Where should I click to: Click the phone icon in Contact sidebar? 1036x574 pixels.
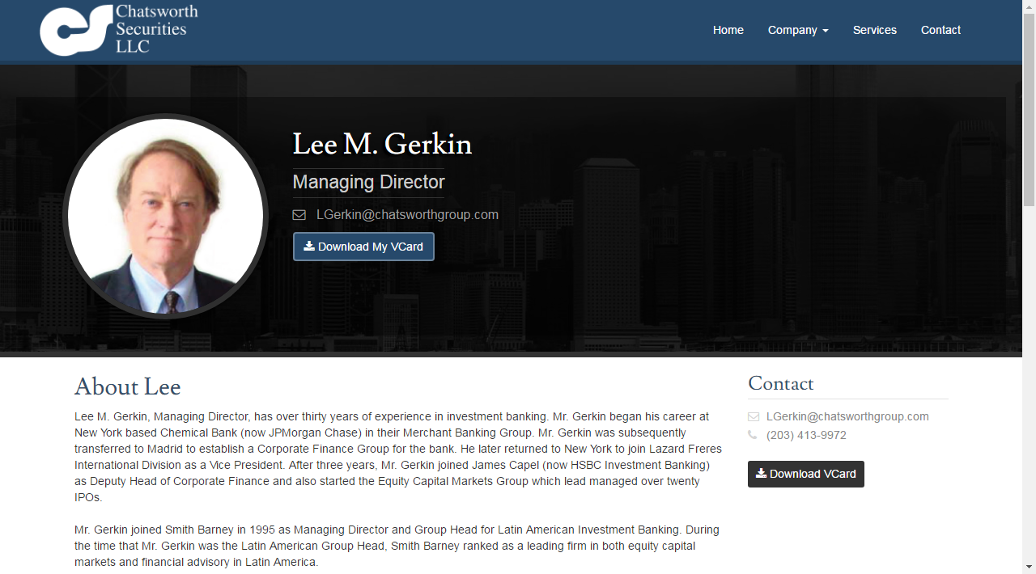[x=753, y=435]
